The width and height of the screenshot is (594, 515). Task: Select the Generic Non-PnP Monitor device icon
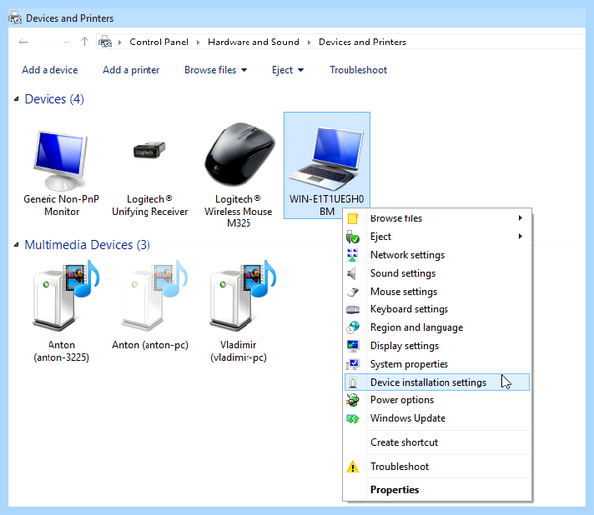pyautogui.click(x=61, y=159)
